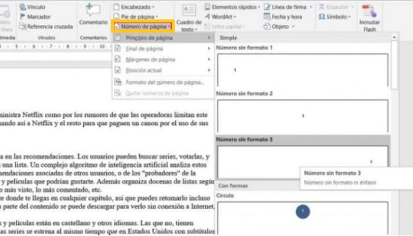Click the 'Con formas' gallery section header
Viewport: 413px width, 236px height.
[x=233, y=186]
